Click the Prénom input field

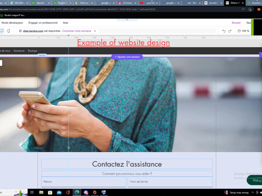pyautogui.click(x=84, y=182)
